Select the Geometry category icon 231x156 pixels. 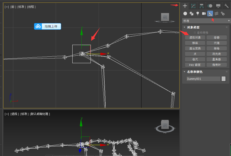tap(185, 14)
